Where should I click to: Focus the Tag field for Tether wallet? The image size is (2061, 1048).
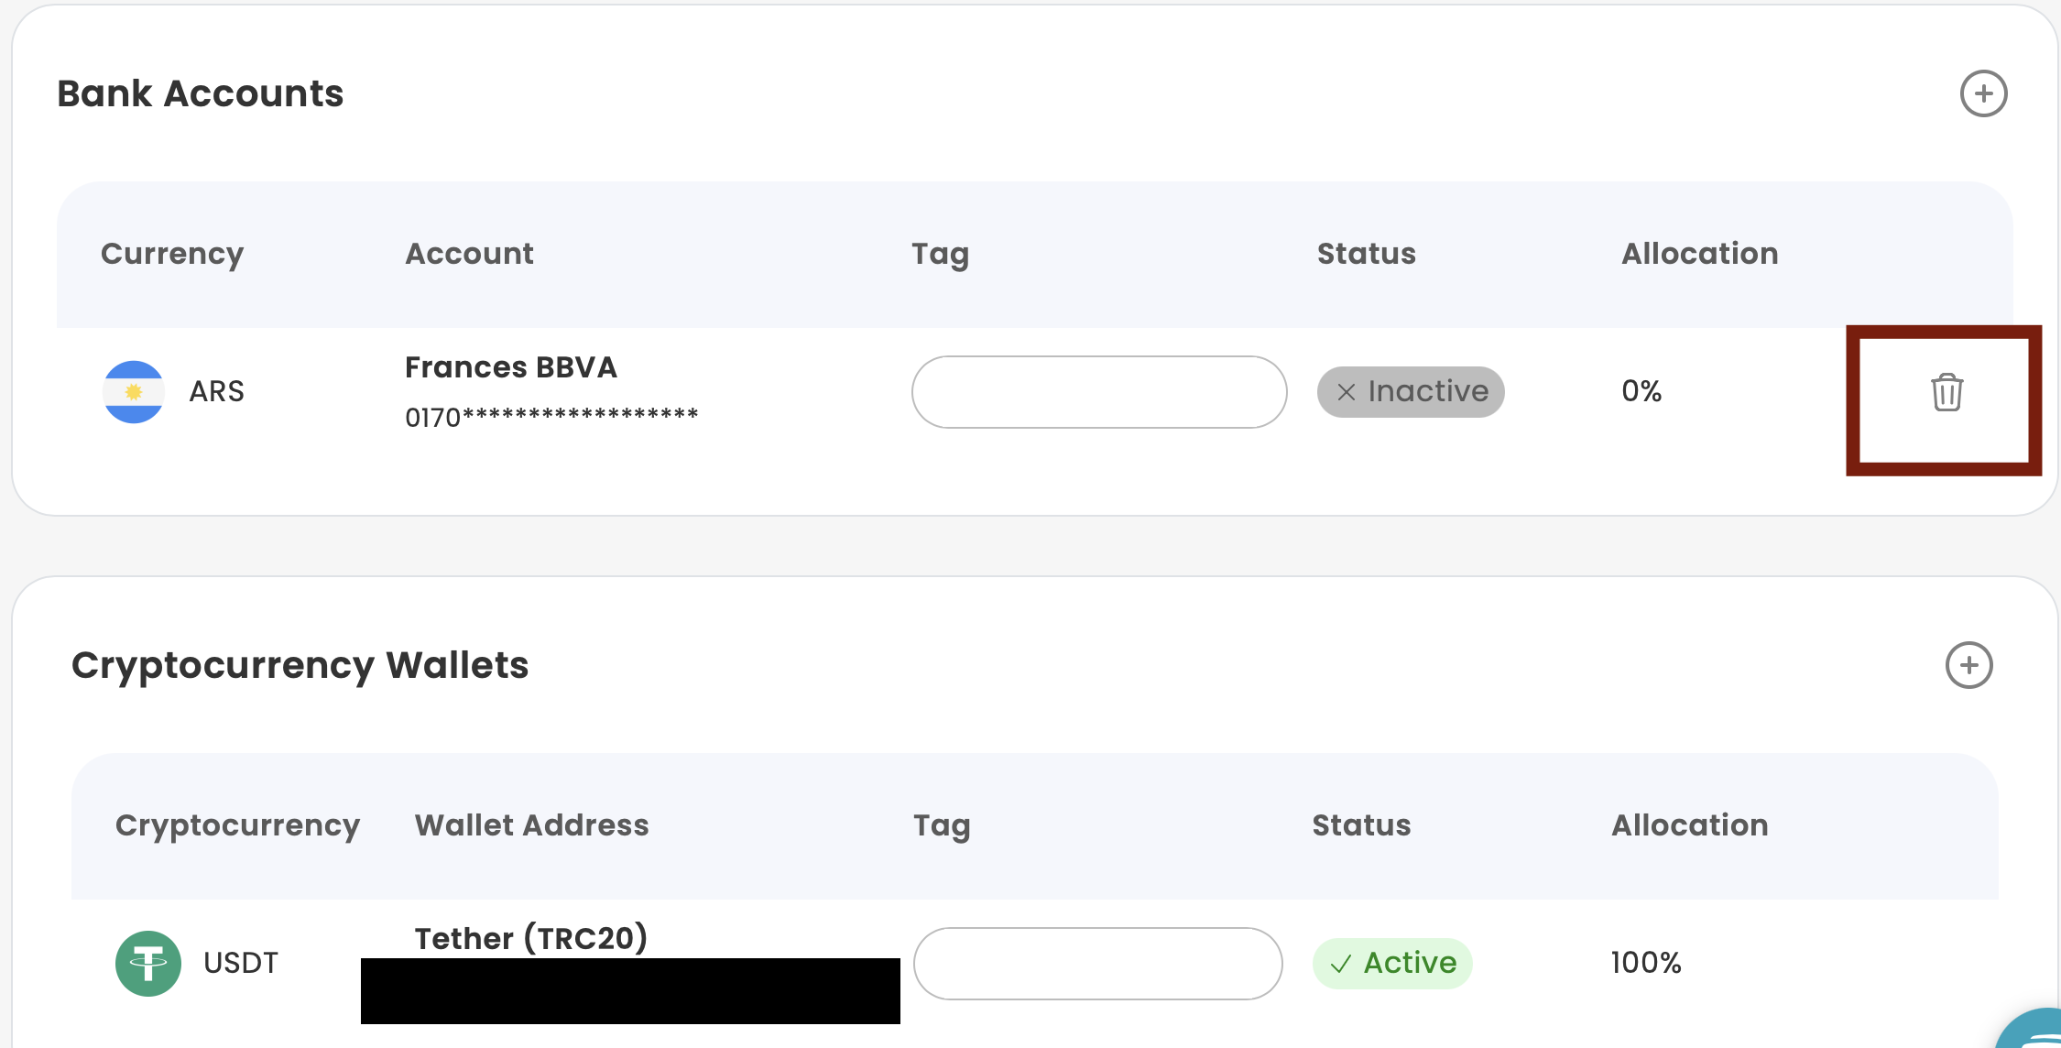point(1097,963)
